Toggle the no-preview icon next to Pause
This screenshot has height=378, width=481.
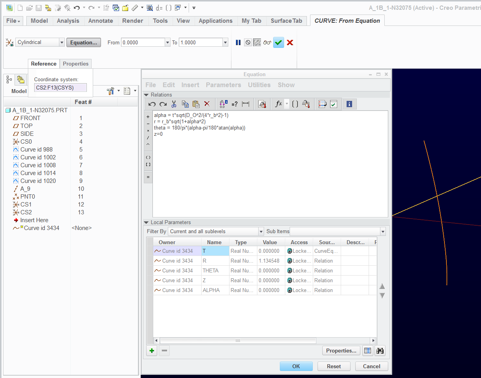(248, 42)
